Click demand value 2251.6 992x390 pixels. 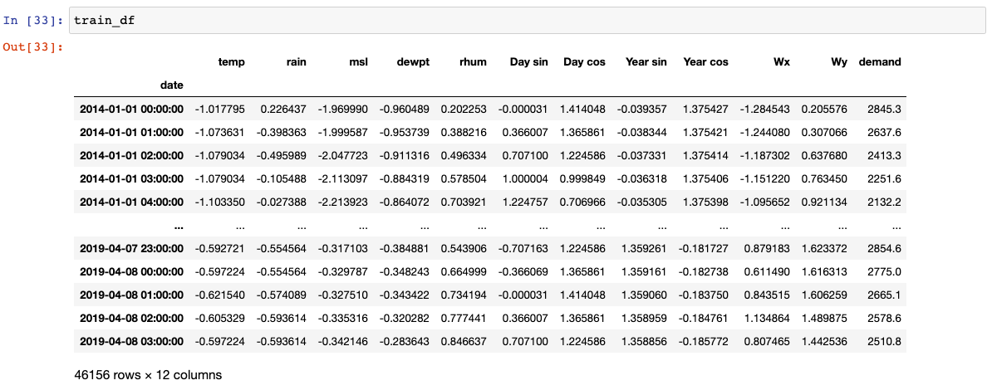(886, 179)
